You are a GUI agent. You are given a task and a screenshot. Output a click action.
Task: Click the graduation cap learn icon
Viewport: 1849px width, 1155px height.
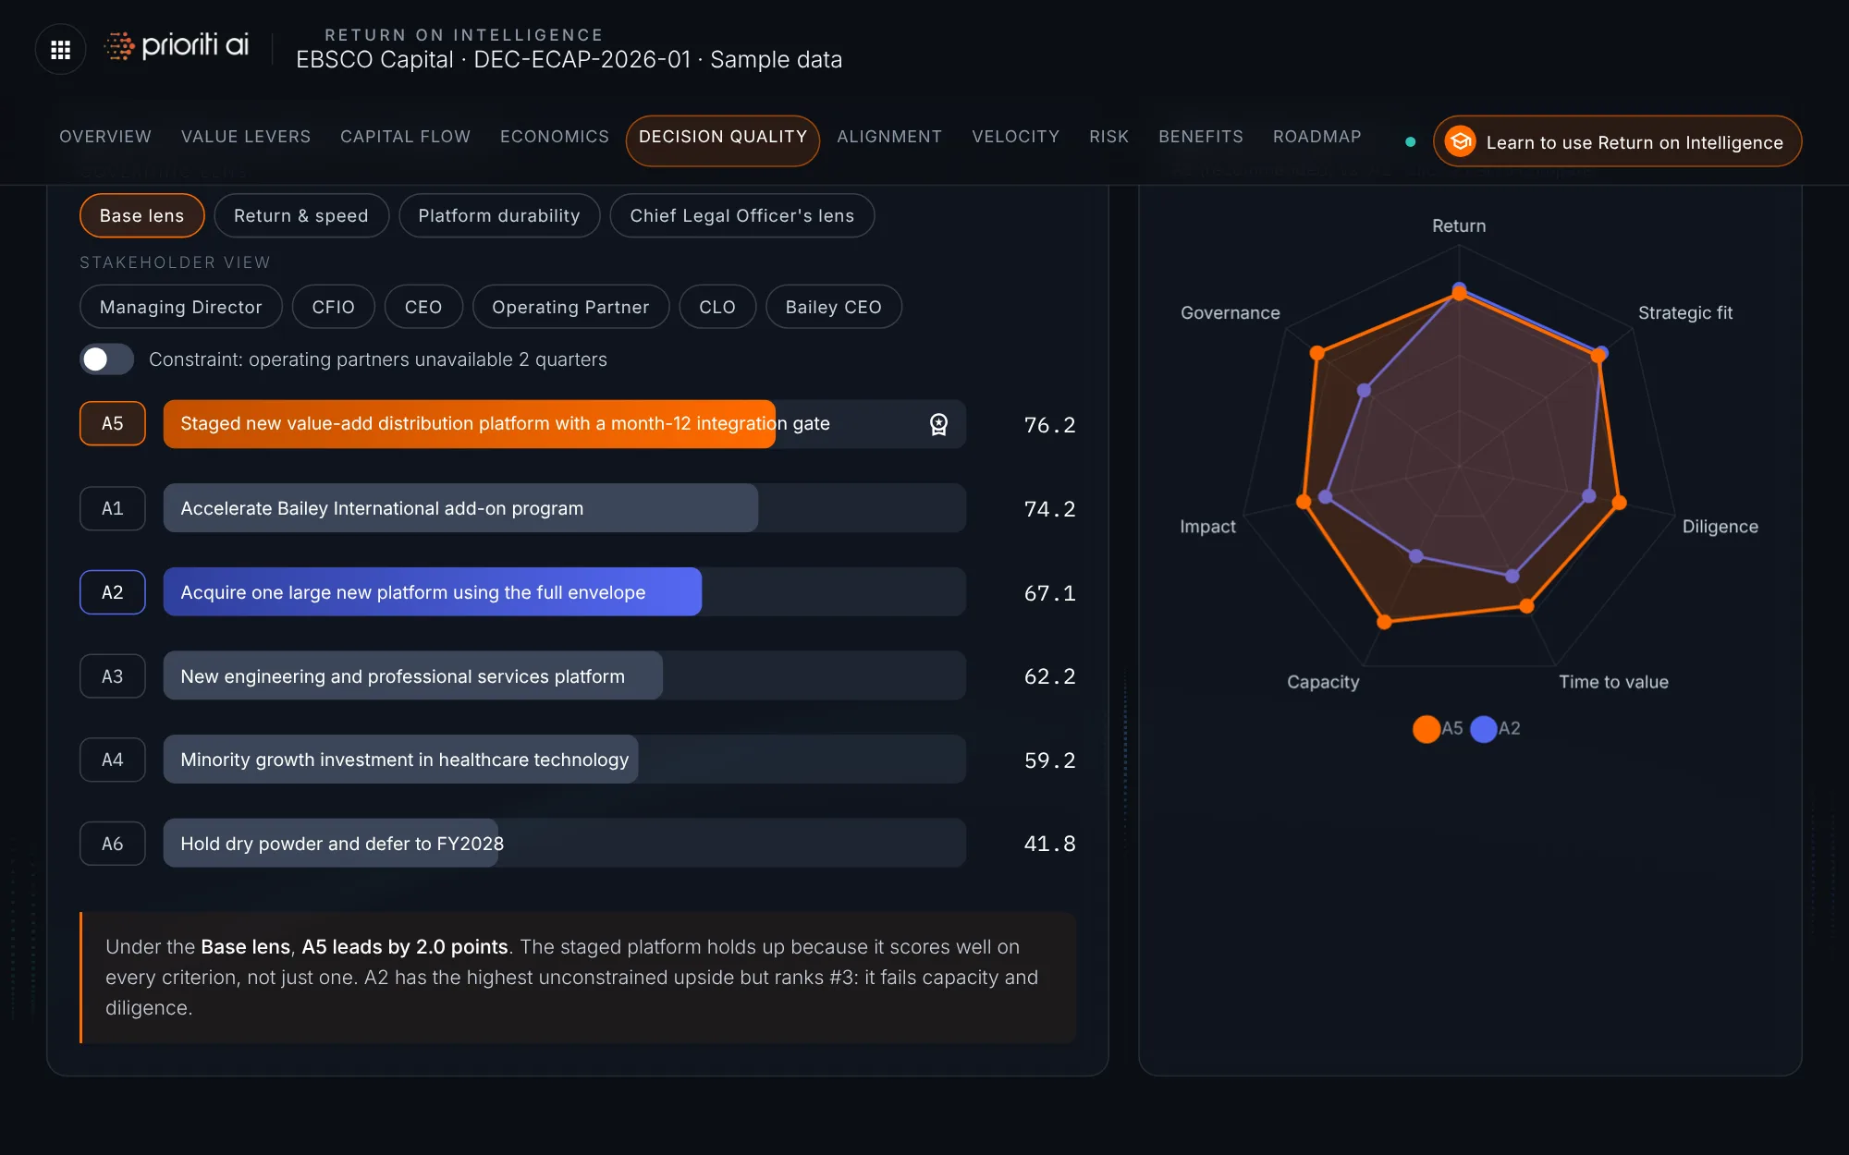tap(1461, 141)
